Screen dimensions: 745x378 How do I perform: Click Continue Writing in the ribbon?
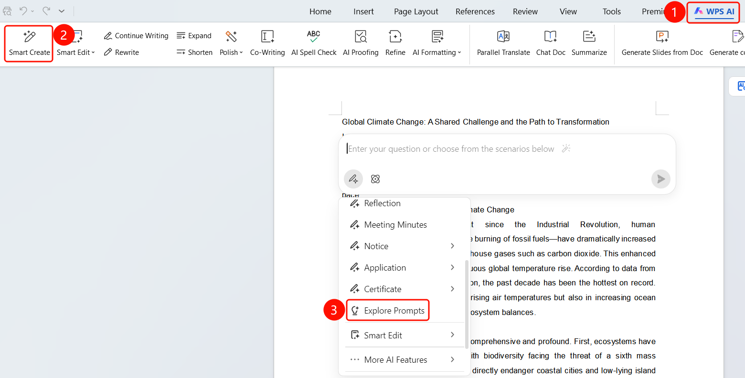pyautogui.click(x=136, y=36)
